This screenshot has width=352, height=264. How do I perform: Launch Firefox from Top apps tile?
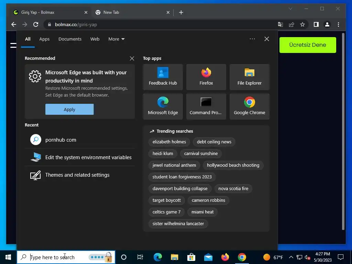pos(206,77)
